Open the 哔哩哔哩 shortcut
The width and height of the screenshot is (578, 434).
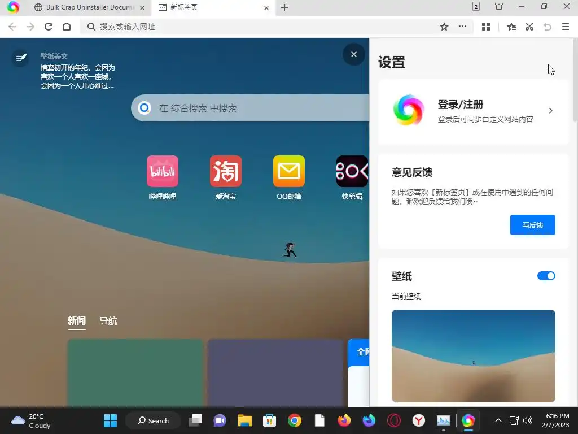tap(163, 178)
